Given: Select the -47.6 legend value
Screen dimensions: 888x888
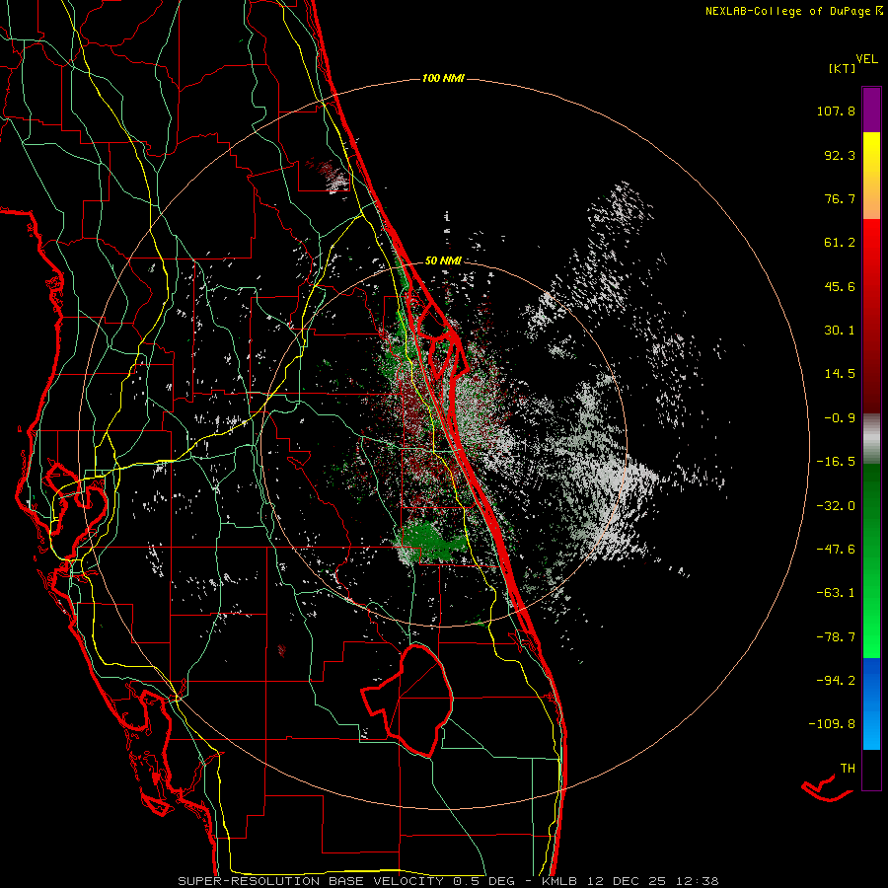Looking at the screenshot, I should click(836, 550).
